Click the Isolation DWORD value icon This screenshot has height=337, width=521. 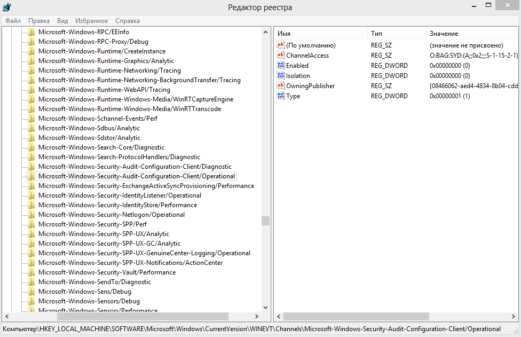point(281,75)
